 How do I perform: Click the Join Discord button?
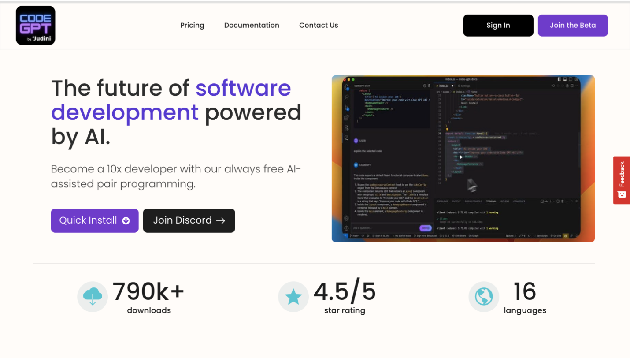point(189,220)
